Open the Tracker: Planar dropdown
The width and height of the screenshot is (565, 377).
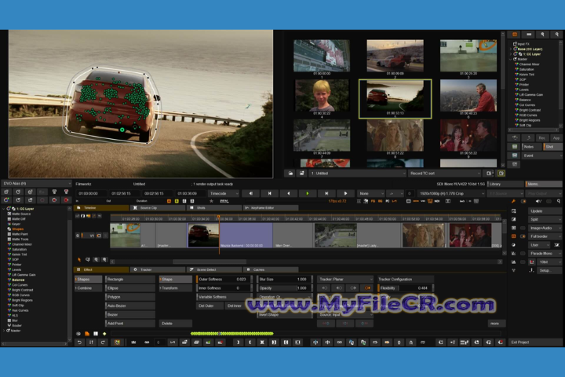tap(344, 280)
